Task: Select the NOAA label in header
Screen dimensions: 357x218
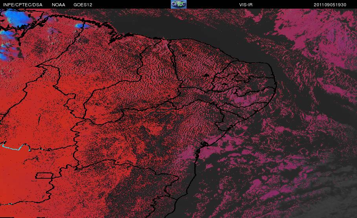Action: (59, 5)
